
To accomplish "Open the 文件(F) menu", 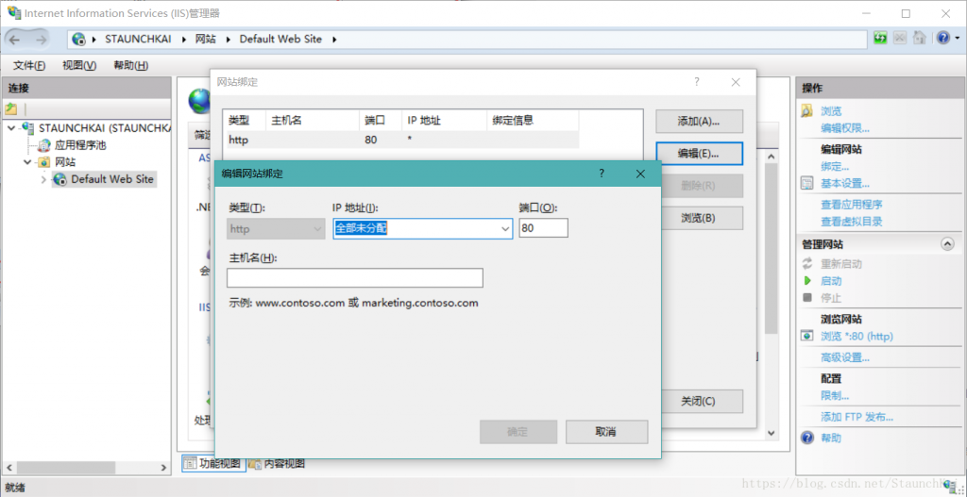I will [29, 65].
